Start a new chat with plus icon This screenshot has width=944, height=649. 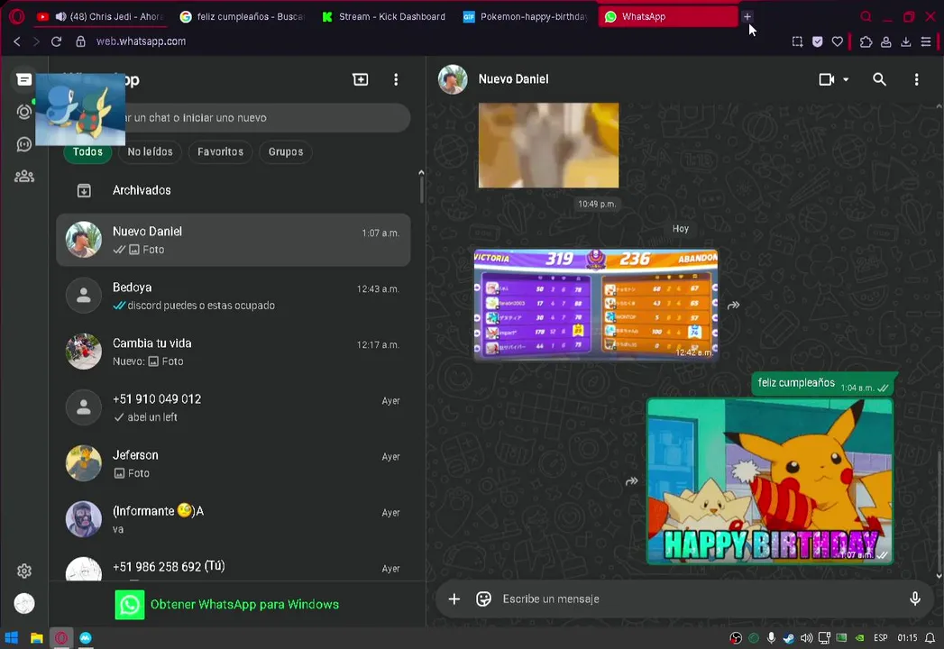pyautogui.click(x=360, y=79)
